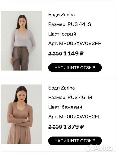The width and height of the screenshot is (116, 155).
Task: Click the discounted price 1 149
Action: click(x=71, y=54)
